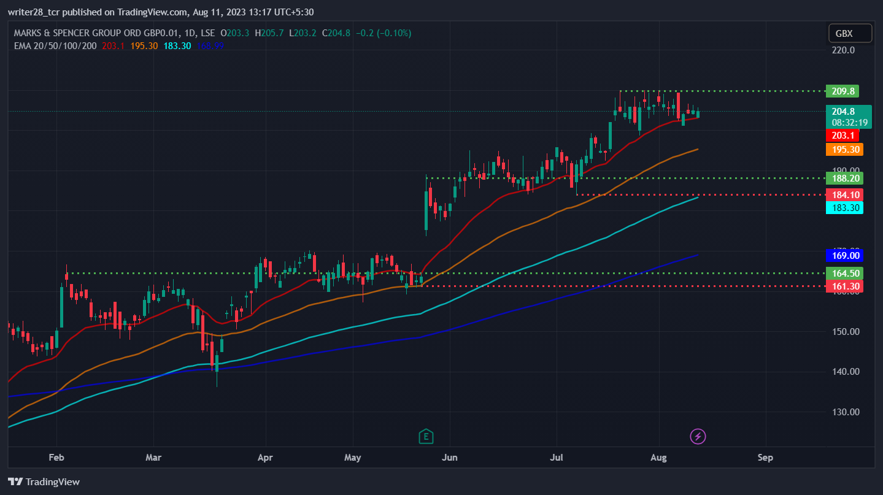Click the 183.30 value in EMA legend
Screen dimensions: 883x495
(x=178, y=45)
